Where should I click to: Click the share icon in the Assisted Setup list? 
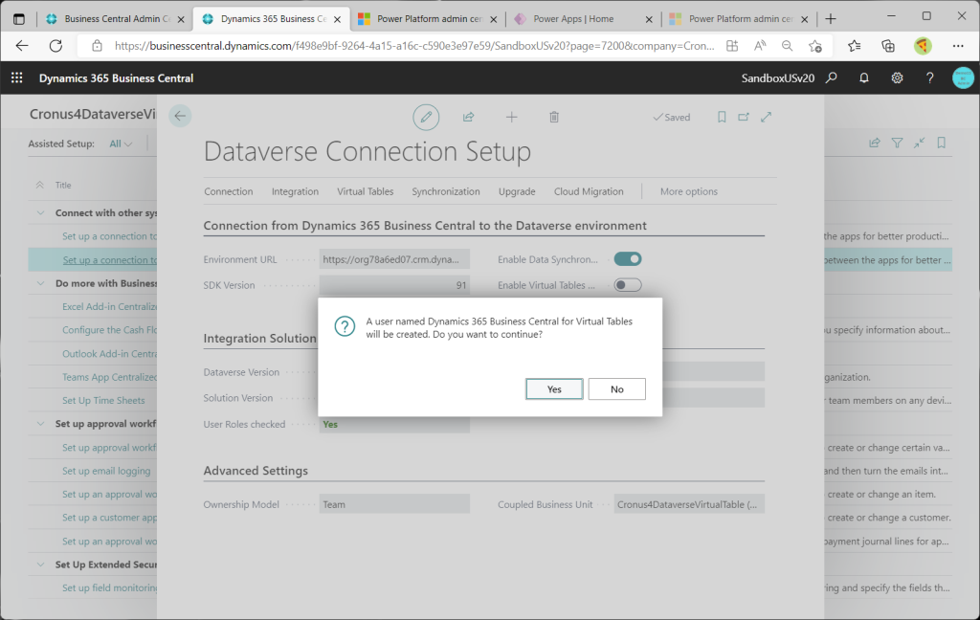(875, 144)
